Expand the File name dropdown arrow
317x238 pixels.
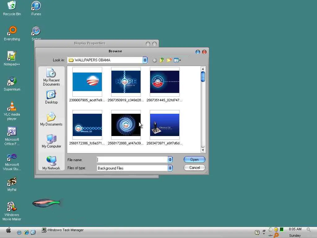pyautogui.click(x=170, y=160)
